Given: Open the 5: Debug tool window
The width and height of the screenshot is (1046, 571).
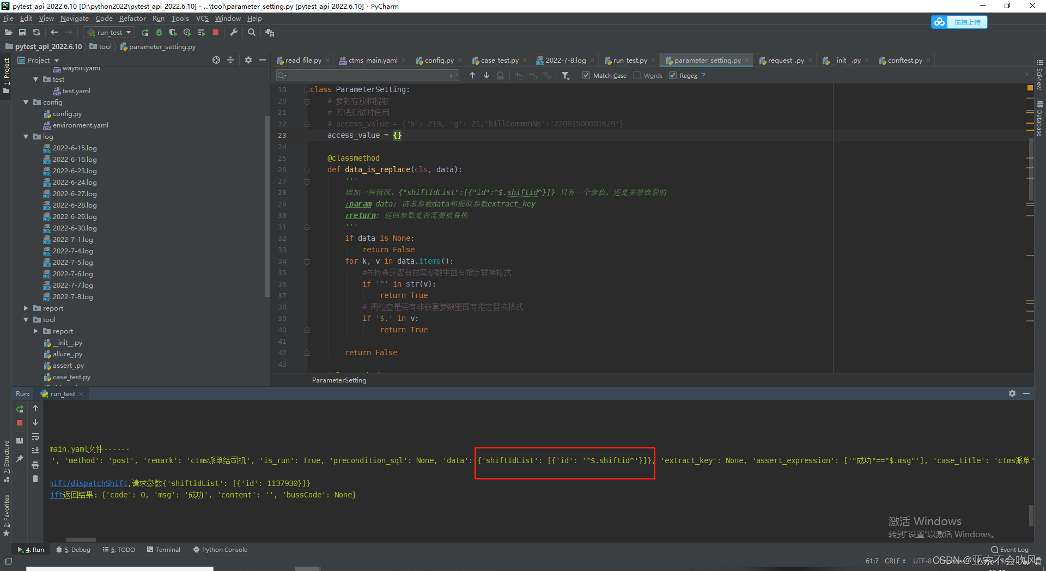Looking at the screenshot, I should click(x=74, y=550).
